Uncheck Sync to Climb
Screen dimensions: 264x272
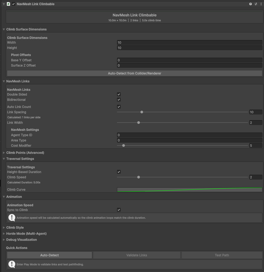pos(119,210)
